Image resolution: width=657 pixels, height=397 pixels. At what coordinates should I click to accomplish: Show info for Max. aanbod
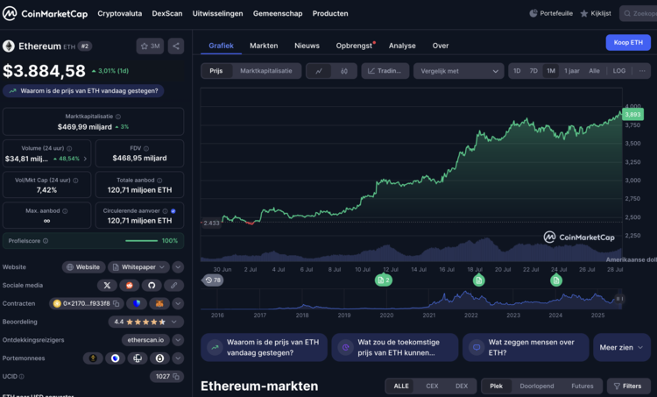[65, 211]
